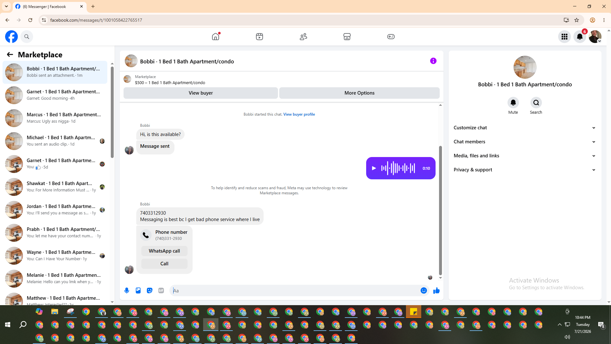The image size is (611, 344).
Task: Click the large listing photo in right panel
Action: click(x=525, y=67)
